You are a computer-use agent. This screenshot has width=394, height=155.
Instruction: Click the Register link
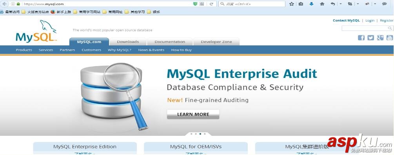(x=387, y=20)
